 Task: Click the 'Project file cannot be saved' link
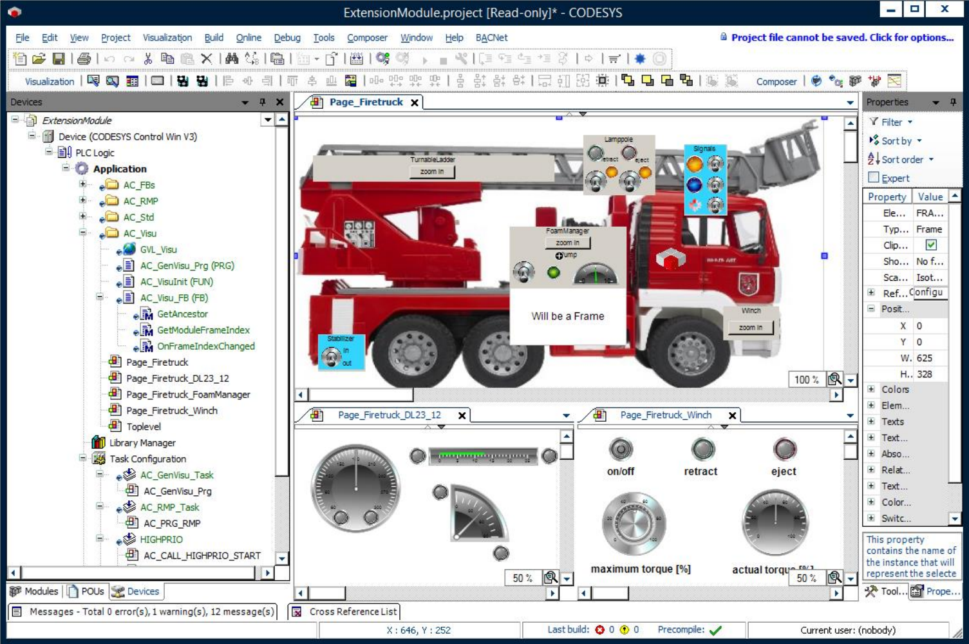[x=842, y=37]
